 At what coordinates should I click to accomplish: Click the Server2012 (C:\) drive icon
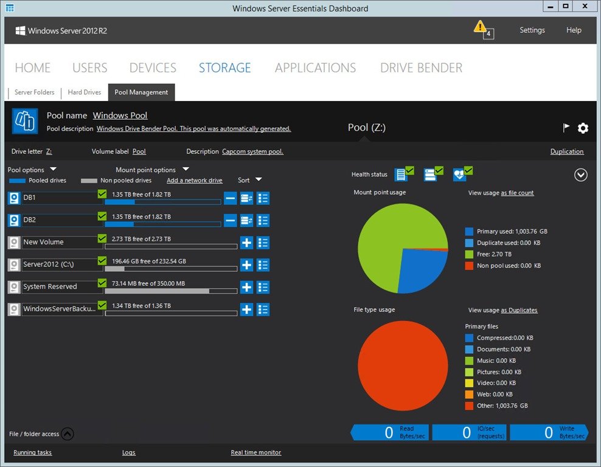pyautogui.click(x=14, y=265)
